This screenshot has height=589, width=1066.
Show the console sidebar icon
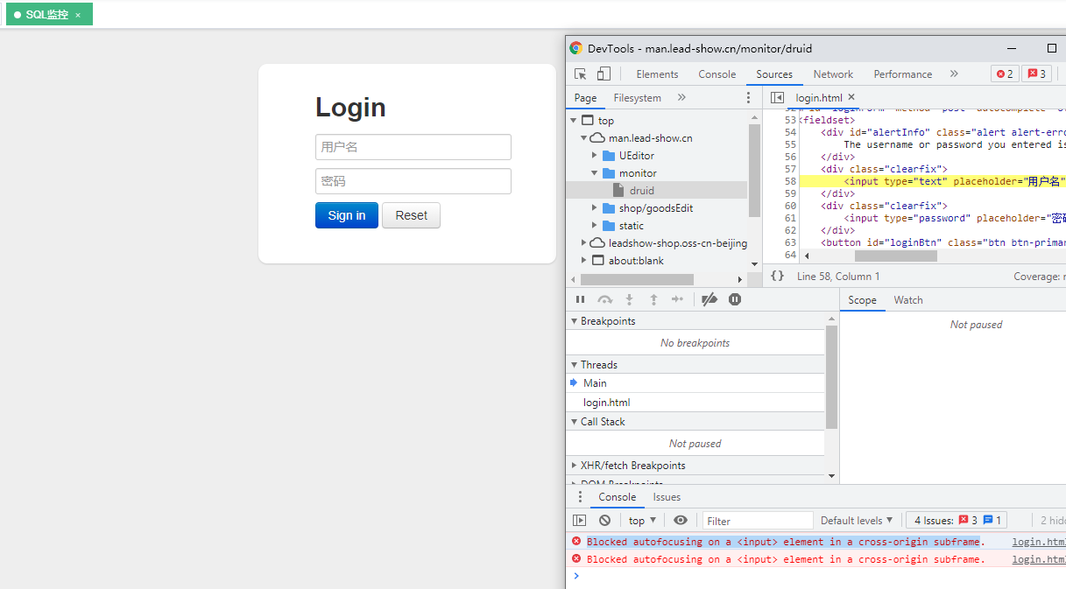click(x=579, y=521)
